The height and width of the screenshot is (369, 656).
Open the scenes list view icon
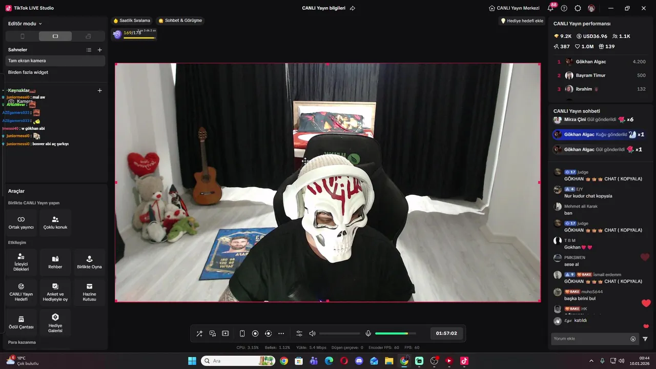pos(89,50)
